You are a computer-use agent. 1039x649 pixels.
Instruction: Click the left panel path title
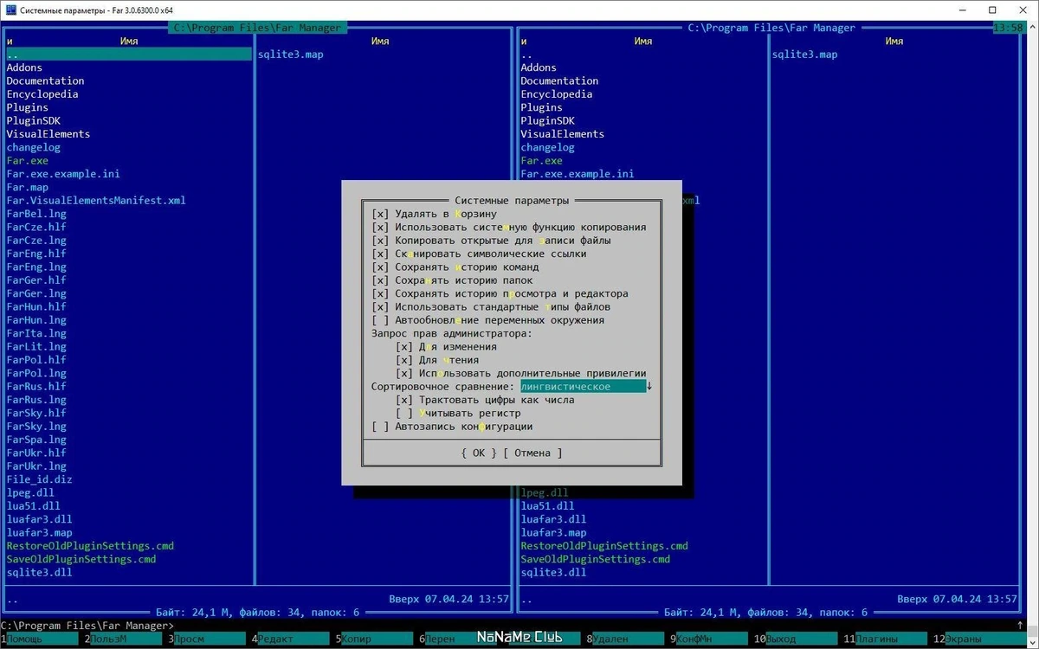pyautogui.click(x=257, y=28)
